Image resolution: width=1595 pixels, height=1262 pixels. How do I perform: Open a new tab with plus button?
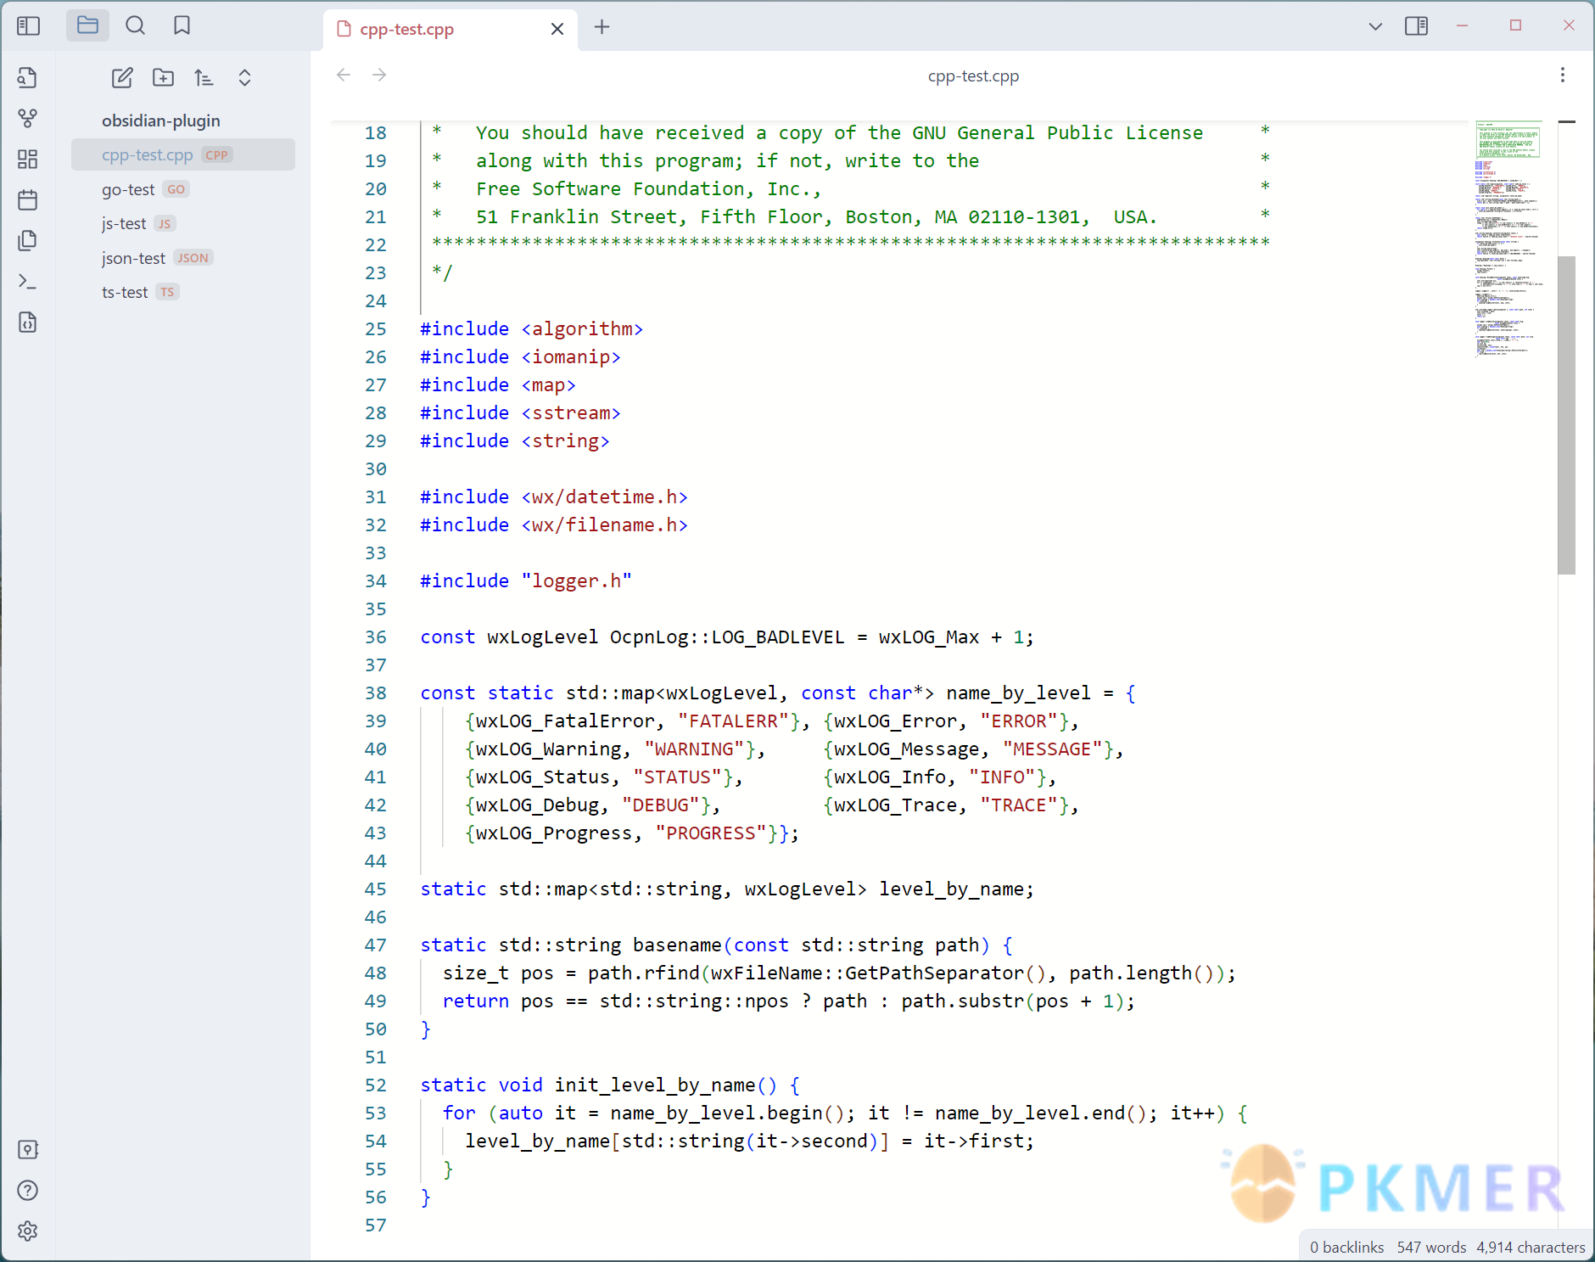tap(602, 28)
